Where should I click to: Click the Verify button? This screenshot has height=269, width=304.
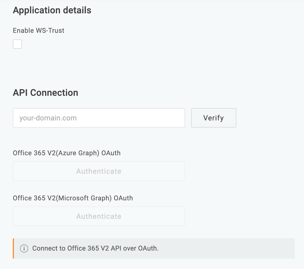point(214,118)
